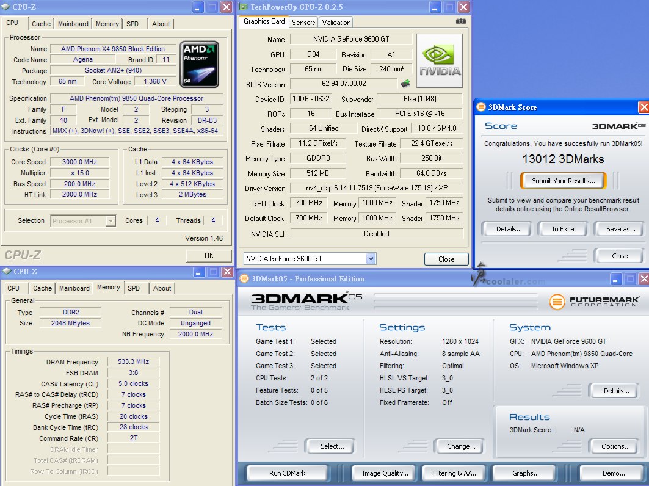Switch to the CPU tab in the memory CPU-Z window
The image size is (649, 486).
(x=13, y=288)
